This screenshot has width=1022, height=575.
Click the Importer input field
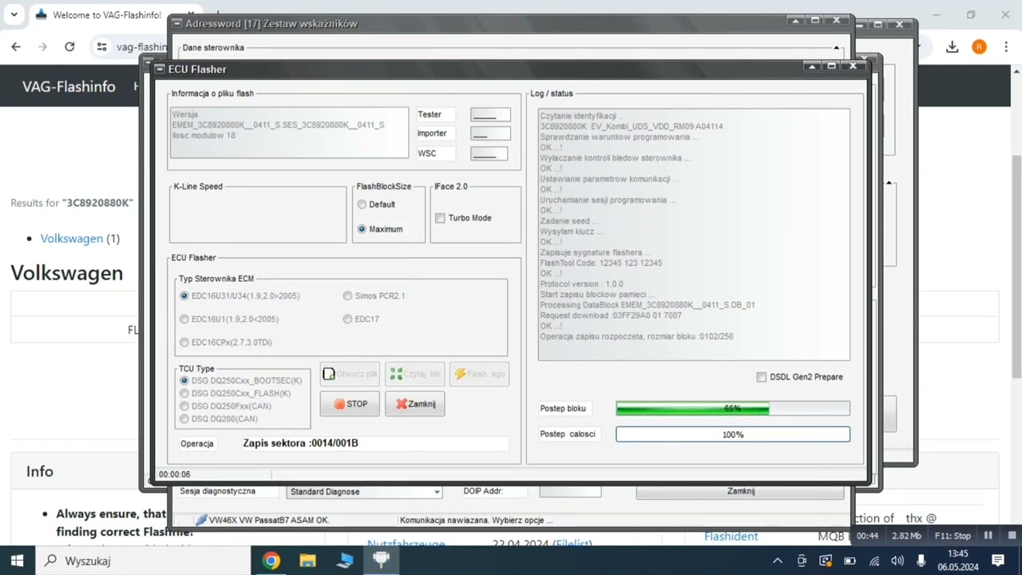tap(490, 133)
